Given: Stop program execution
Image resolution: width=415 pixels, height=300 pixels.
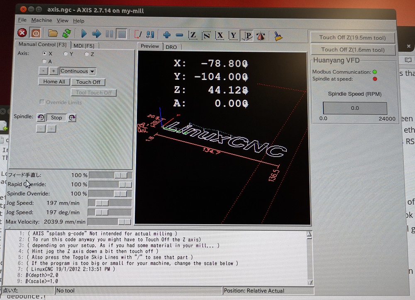Looking at the screenshot, I should pyautogui.click(x=122, y=34).
